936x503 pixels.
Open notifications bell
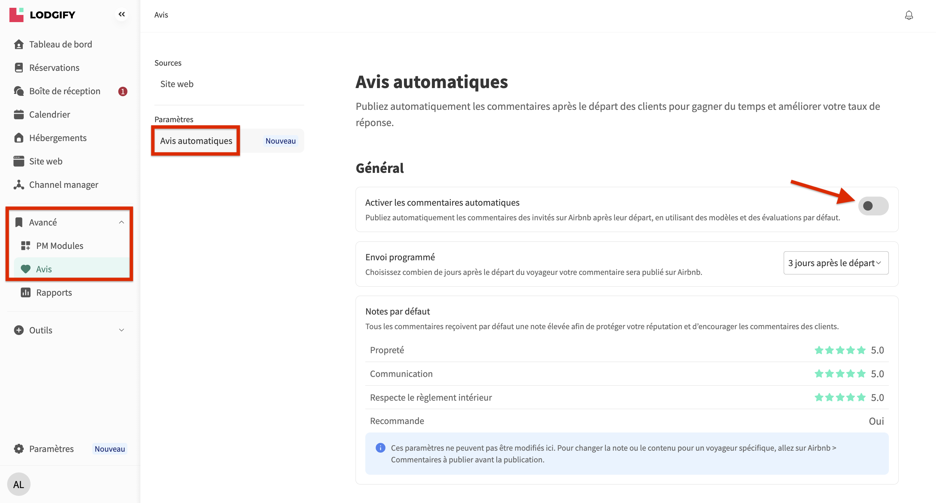(908, 15)
